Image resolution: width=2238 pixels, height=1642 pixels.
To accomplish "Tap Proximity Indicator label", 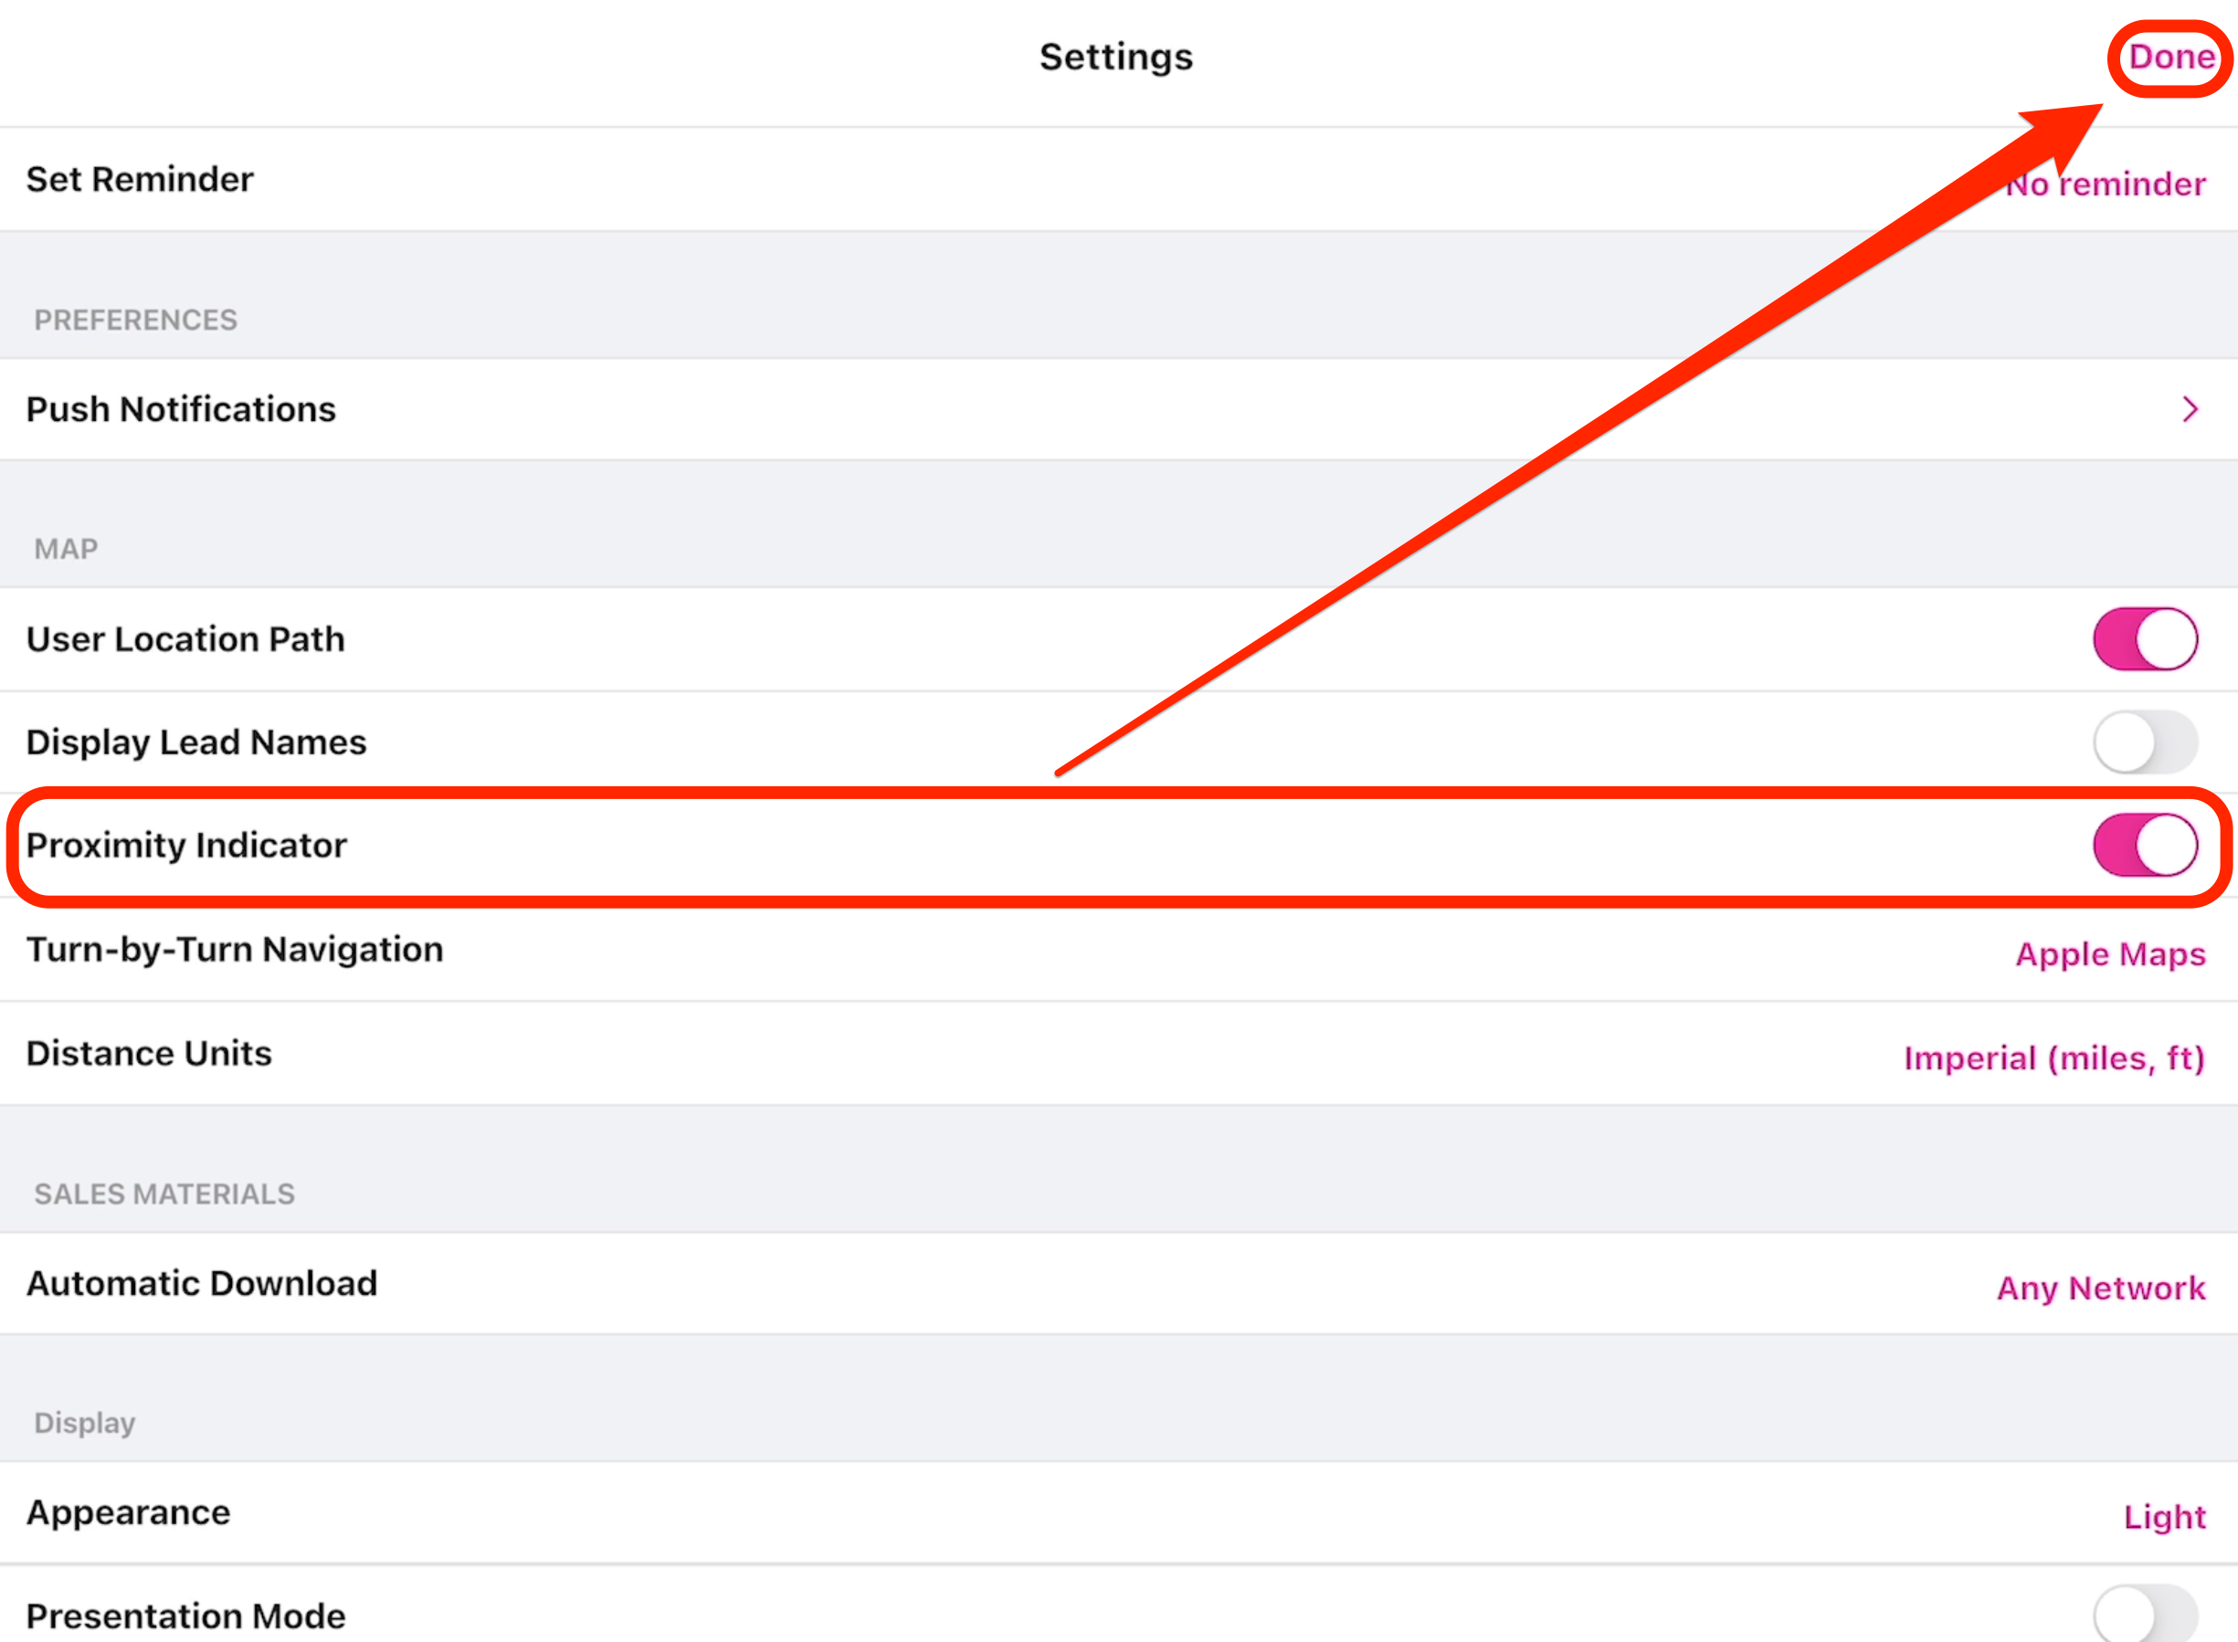I will [187, 846].
